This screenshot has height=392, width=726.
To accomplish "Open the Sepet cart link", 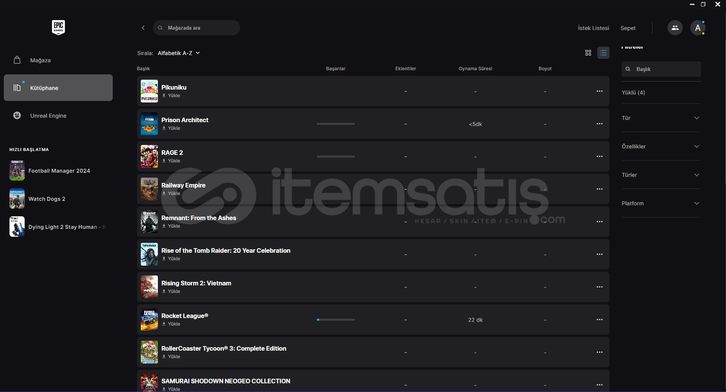I will 628,28.
